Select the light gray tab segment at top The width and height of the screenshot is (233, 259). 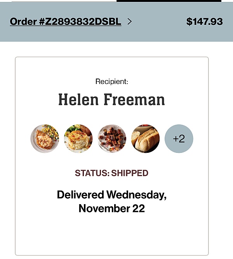click(64, 1)
